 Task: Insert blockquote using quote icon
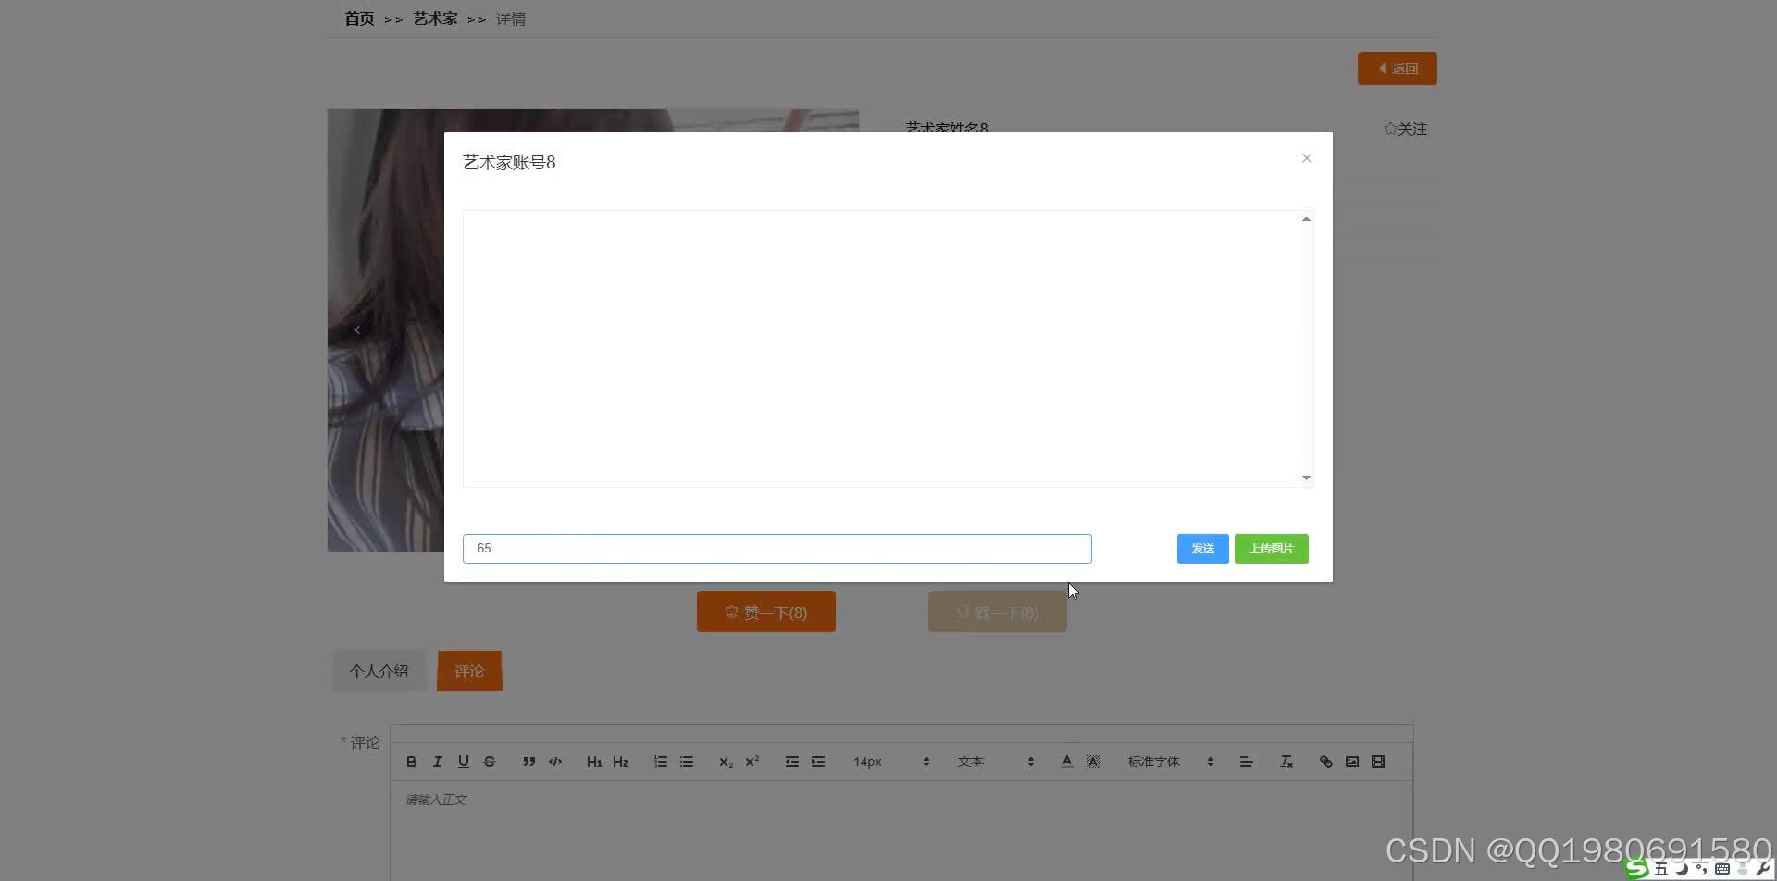coord(529,762)
